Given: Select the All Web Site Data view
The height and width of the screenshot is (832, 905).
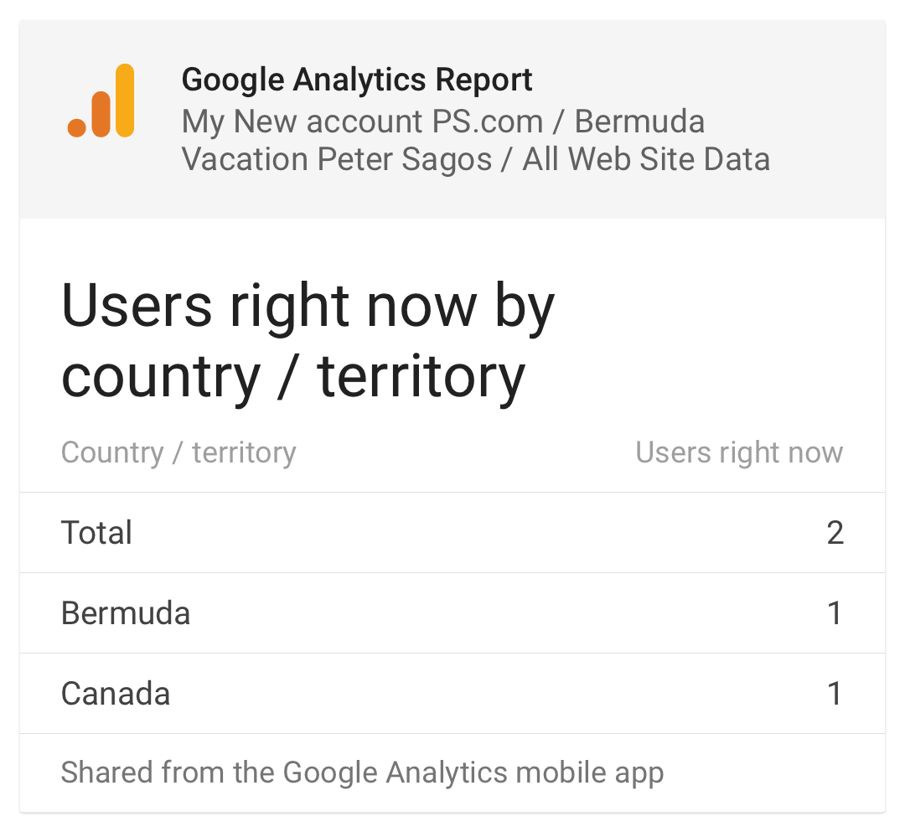Looking at the screenshot, I should 646,159.
